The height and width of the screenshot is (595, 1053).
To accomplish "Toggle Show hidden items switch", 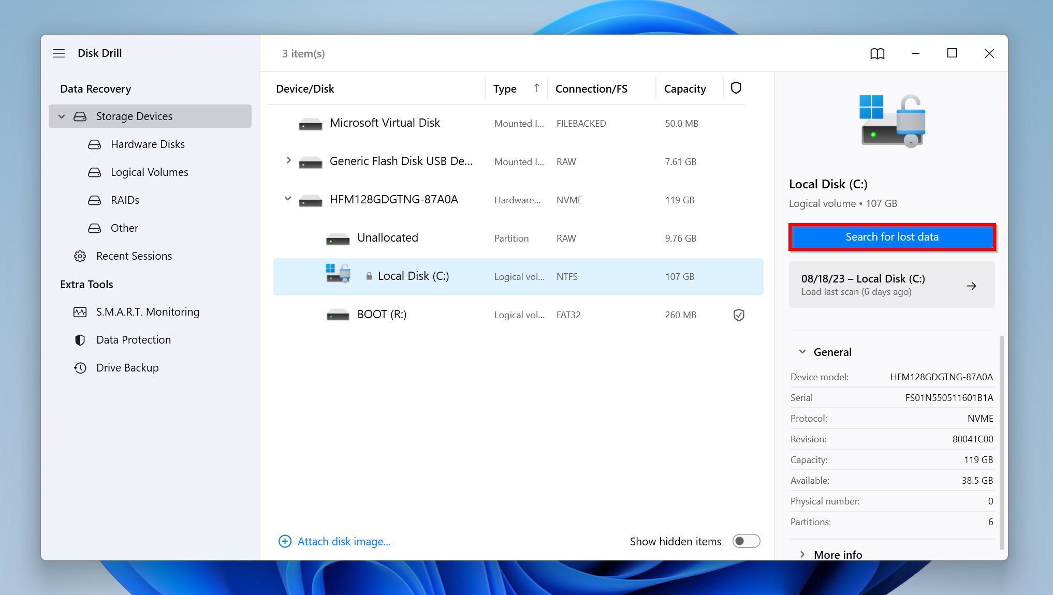I will (x=747, y=541).
